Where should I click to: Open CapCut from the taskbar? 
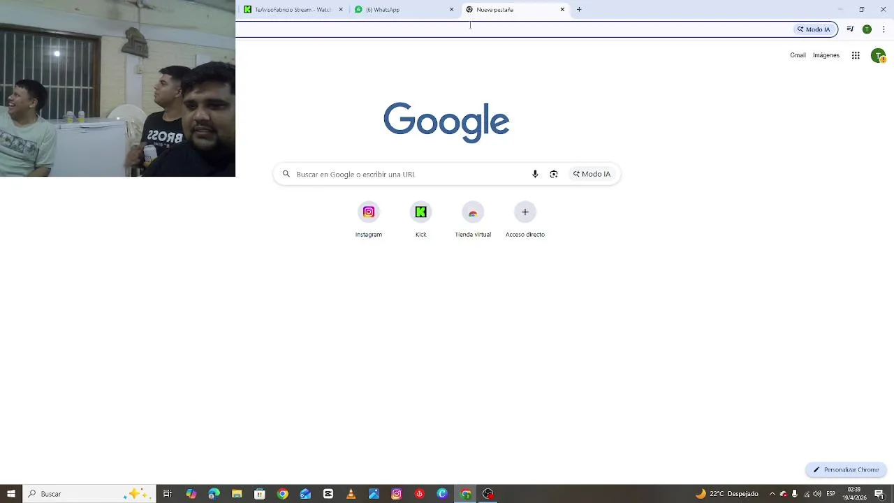point(328,494)
